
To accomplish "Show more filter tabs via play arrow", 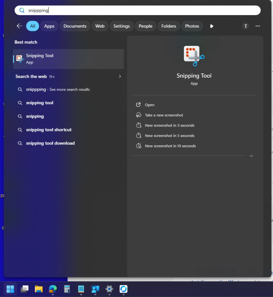I will (212, 26).
